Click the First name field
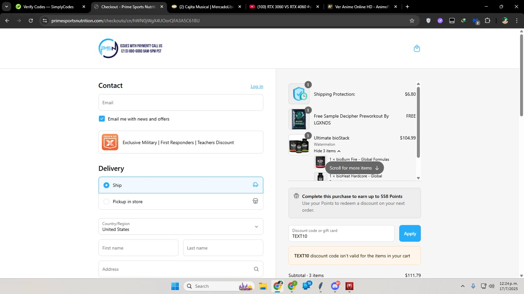This screenshot has width=524, height=294. (x=138, y=248)
